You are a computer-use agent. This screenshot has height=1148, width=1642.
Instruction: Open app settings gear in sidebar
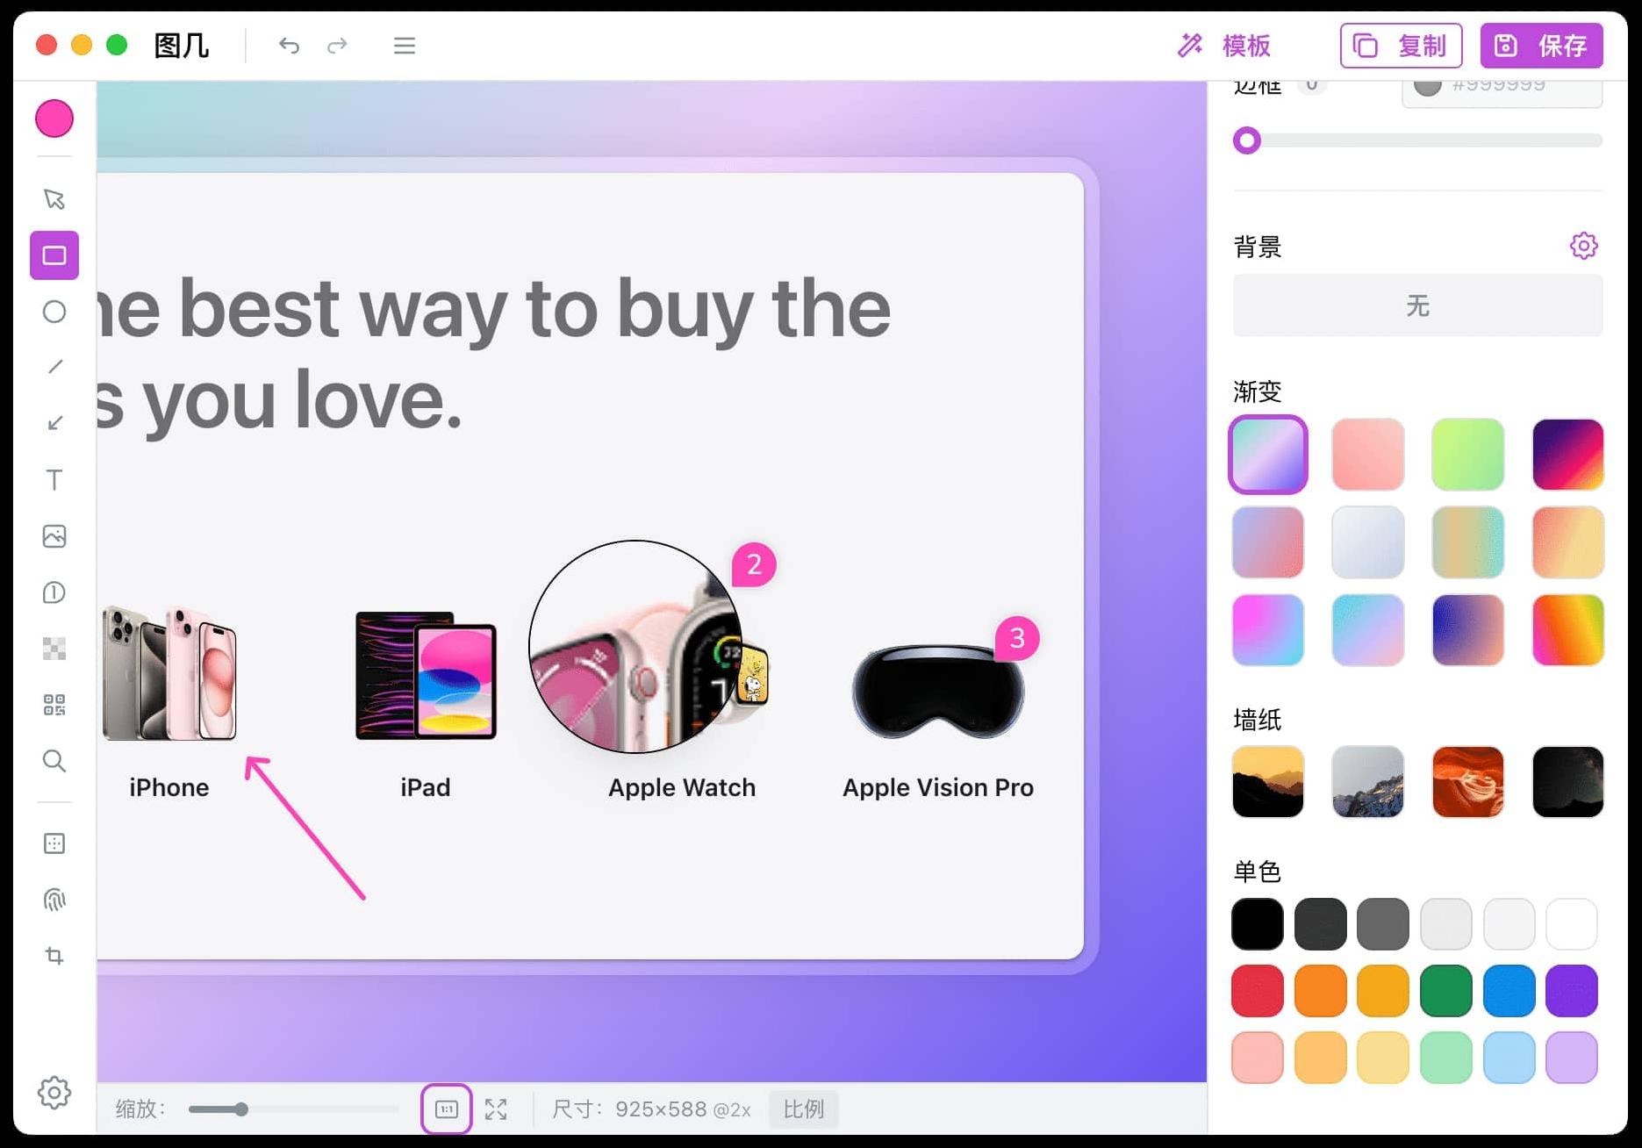coord(54,1093)
